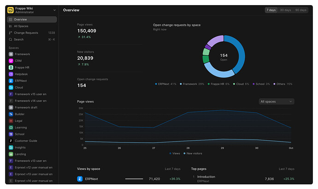Click the Erpnext v13 user manual icon
The height and width of the screenshot is (189, 318).
point(11,174)
